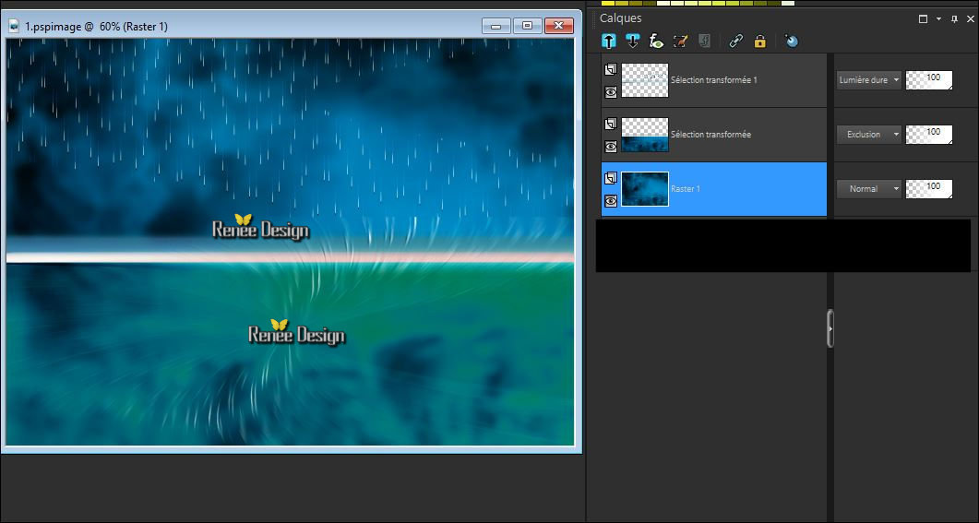Screen dimensions: 979x523
Task: Click the greyed layer styles icon
Action: [704, 42]
